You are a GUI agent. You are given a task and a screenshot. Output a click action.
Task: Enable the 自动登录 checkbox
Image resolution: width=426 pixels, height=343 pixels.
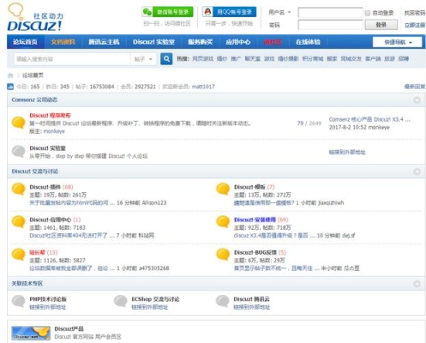pos(368,13)
